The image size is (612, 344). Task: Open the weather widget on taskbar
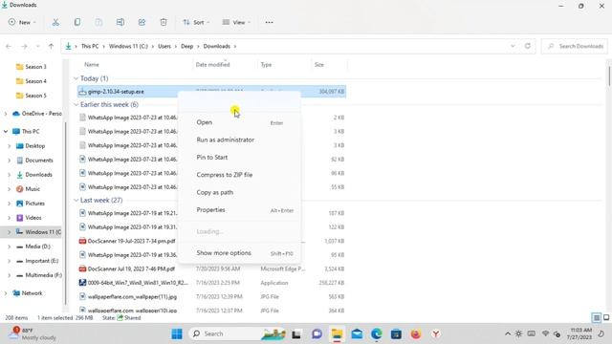pos(33,333)
